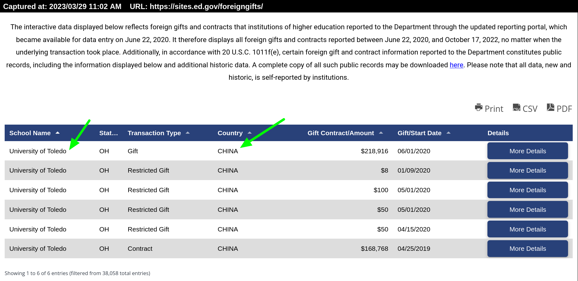Export table using CSV label
The image size is (578, 281).
pyautogui.click(x=530, y=109)
